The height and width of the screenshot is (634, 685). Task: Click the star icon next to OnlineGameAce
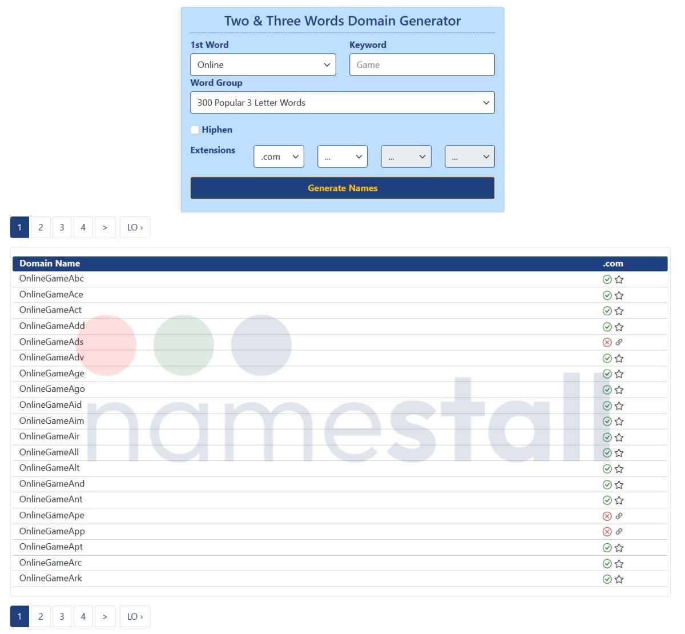click(x=619, y=295)
